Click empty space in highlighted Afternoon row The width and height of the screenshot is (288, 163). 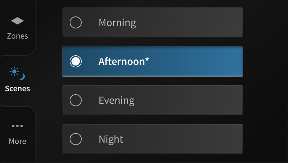tap(196, 62)
